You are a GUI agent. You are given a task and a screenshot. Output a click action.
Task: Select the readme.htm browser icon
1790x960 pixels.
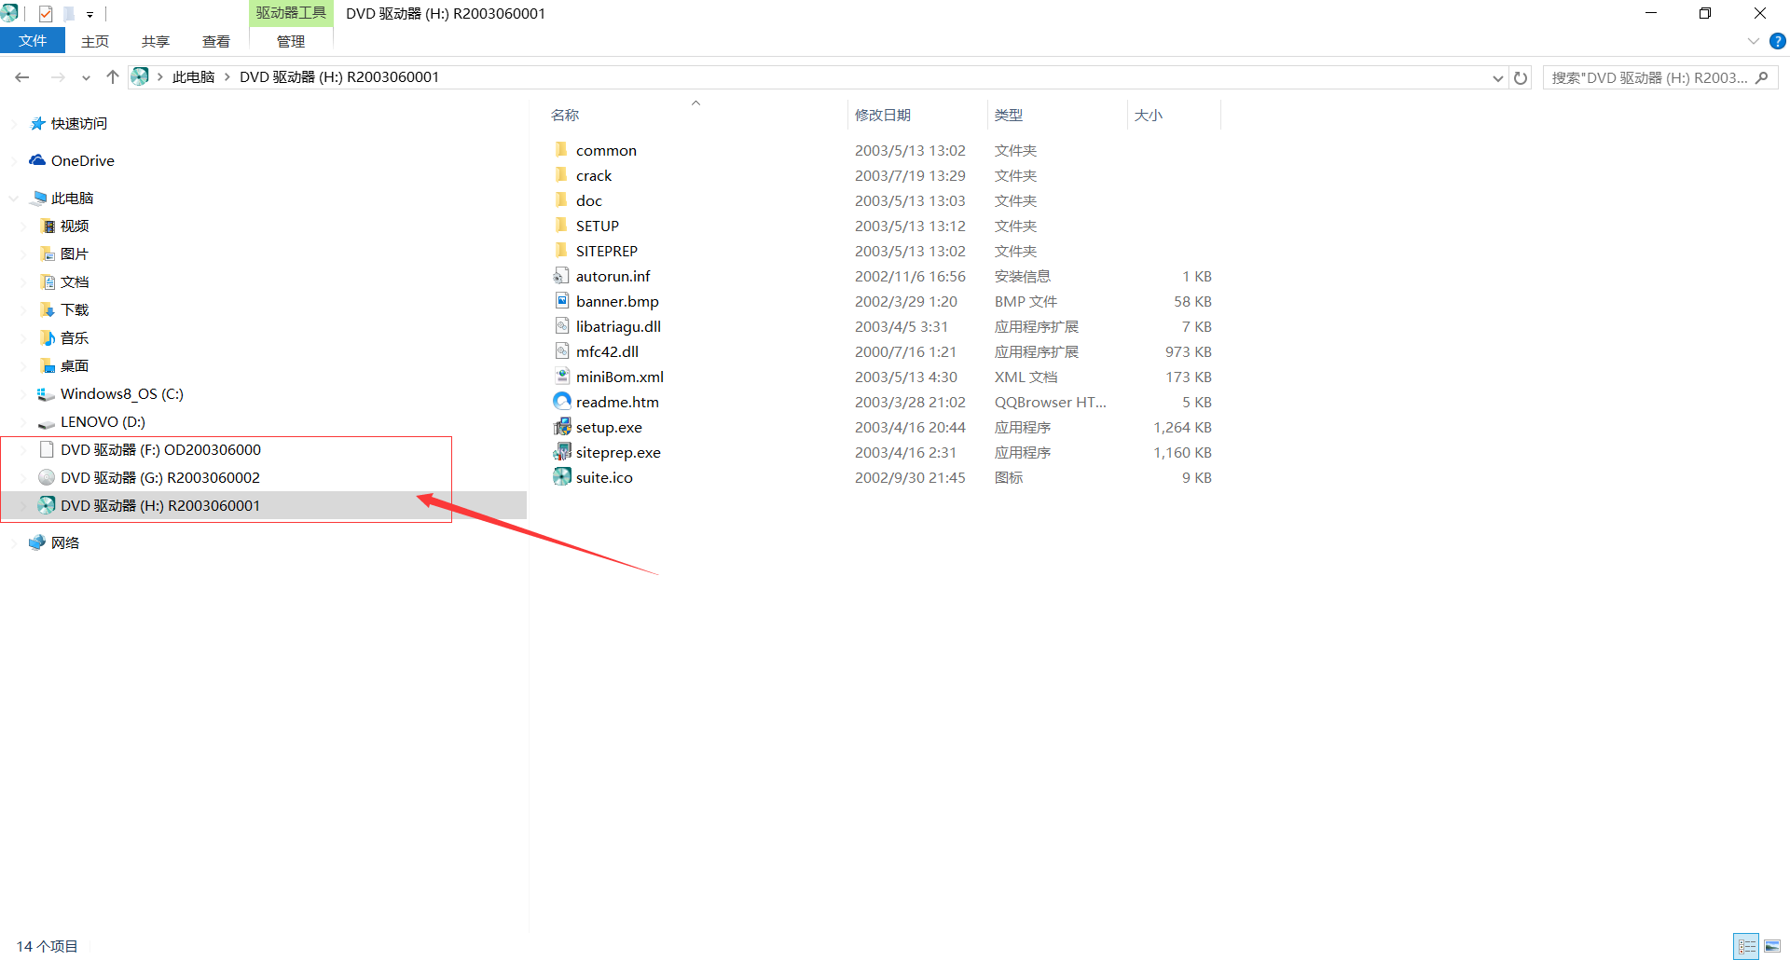point(561,402)
